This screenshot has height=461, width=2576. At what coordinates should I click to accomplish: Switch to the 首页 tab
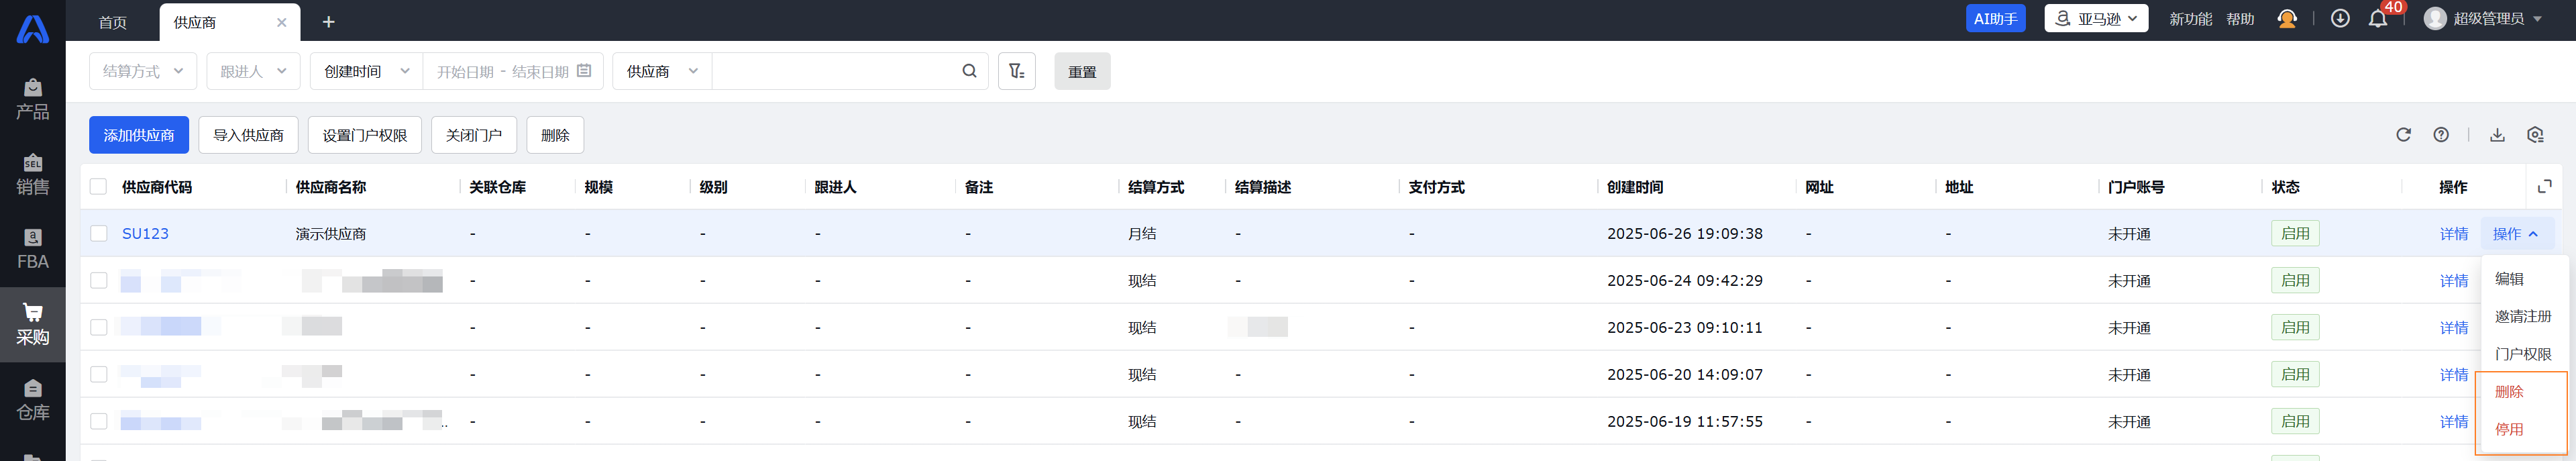pos(113,22)
